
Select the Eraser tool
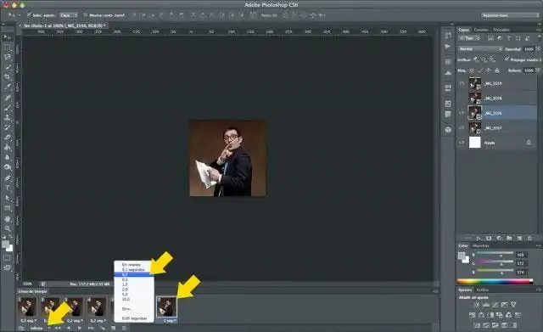pos(8,138)
